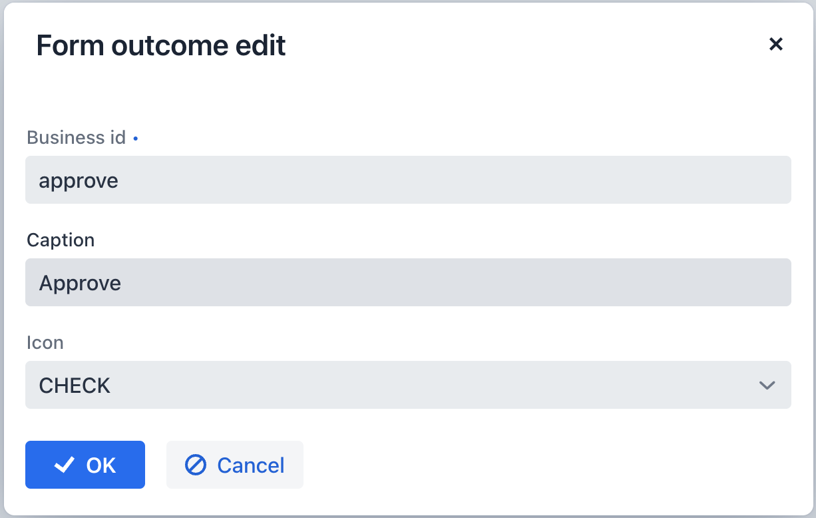The width and height of the screenshot is (816, 518).
Task: Click the Caption label text
Action: pyautogui.click(x=60, y=240)
